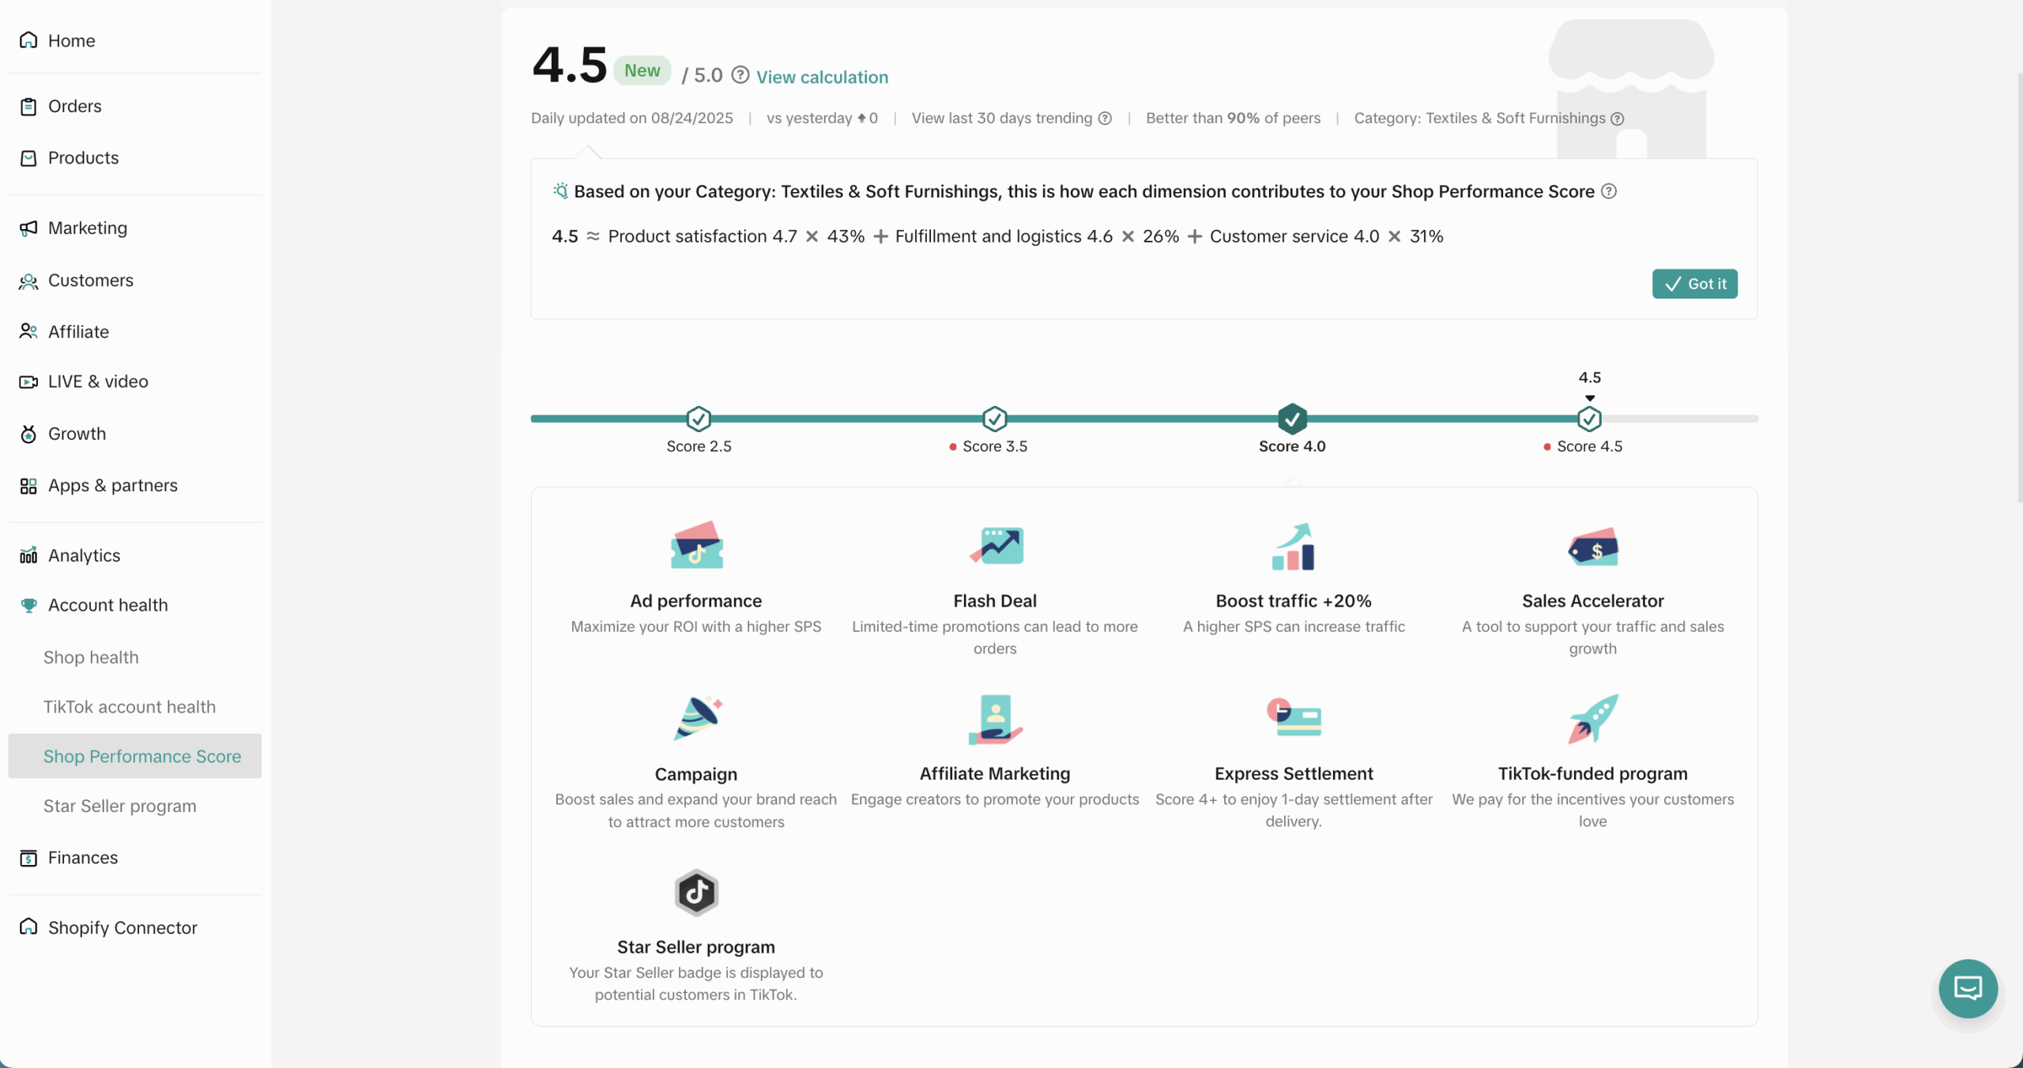Click the Sales Accelerator title
The width and height of the screenshot is (2023, 1068).
(x=1593, y=601)
